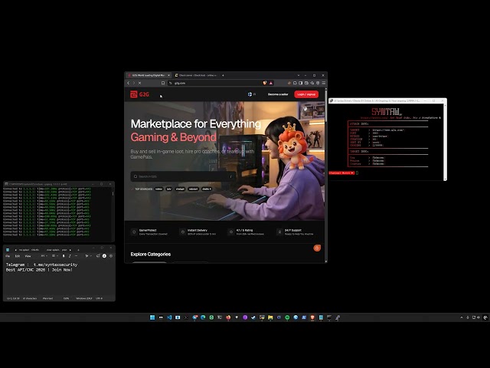490x368 pixels.
Task: Open the G2G language and currency selector
Action: [252, 94]
